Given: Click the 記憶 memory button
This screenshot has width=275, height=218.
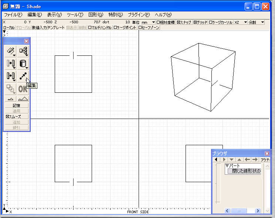Looking at the screenshot, I should pos(17,105).
